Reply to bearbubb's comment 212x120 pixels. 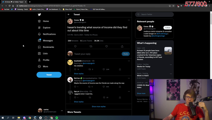pos(75,69)
